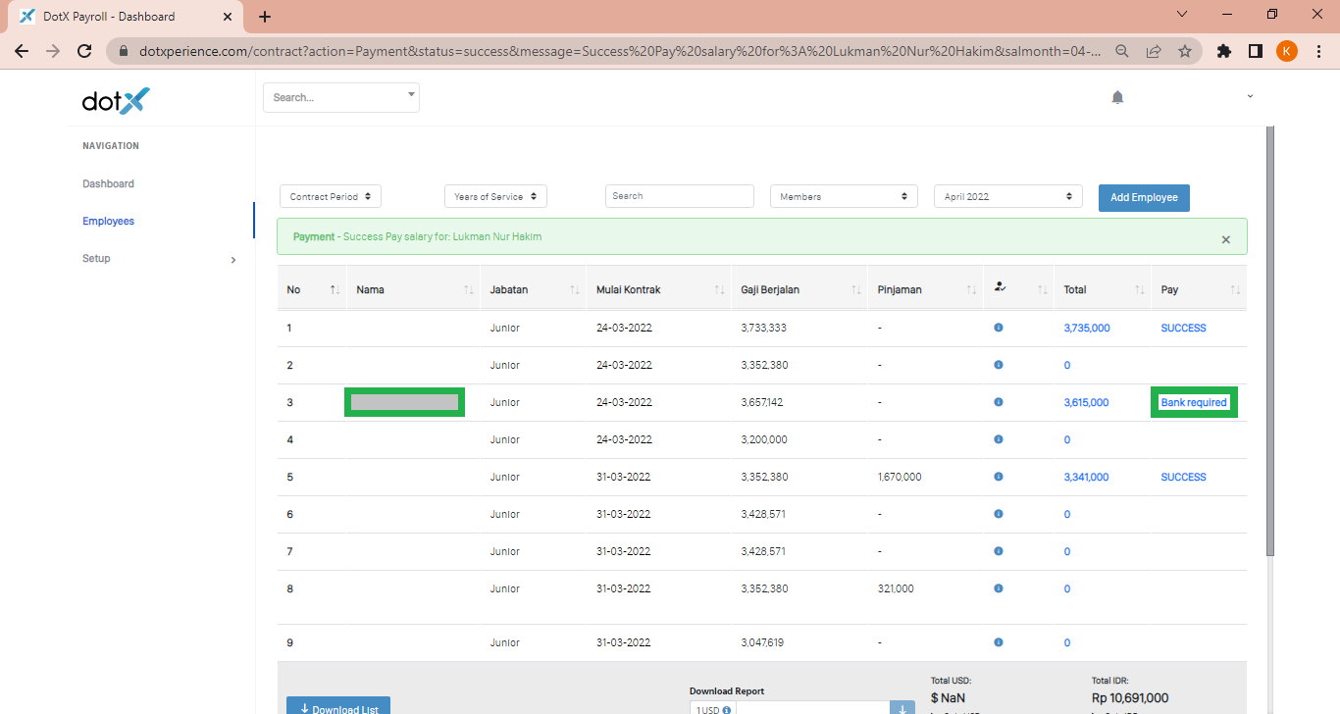This screenshot has height=714, width=1340.
Task: Click info icon in row 1
Action: 999,328
